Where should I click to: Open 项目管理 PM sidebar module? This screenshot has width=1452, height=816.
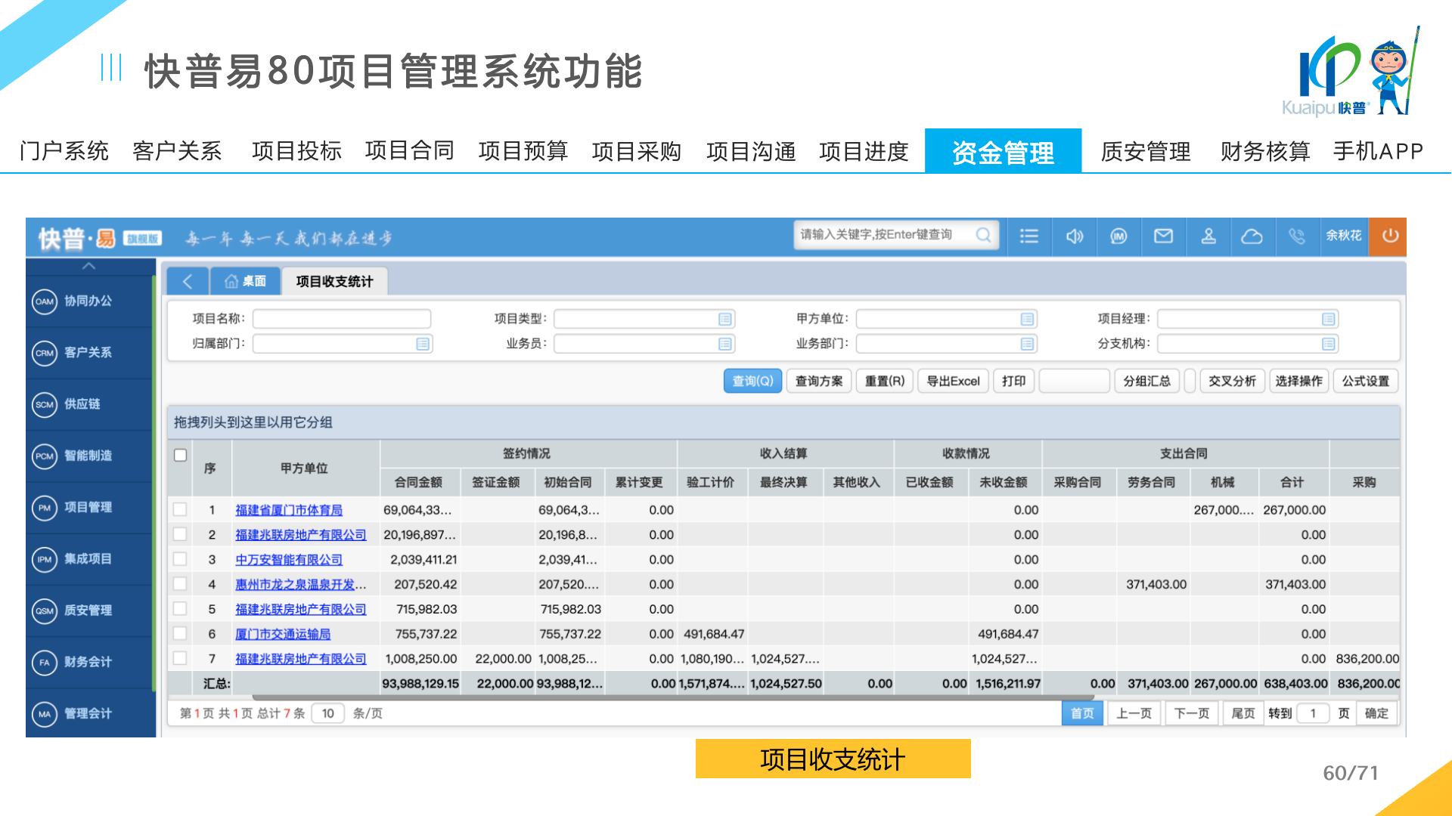point(88,507)
